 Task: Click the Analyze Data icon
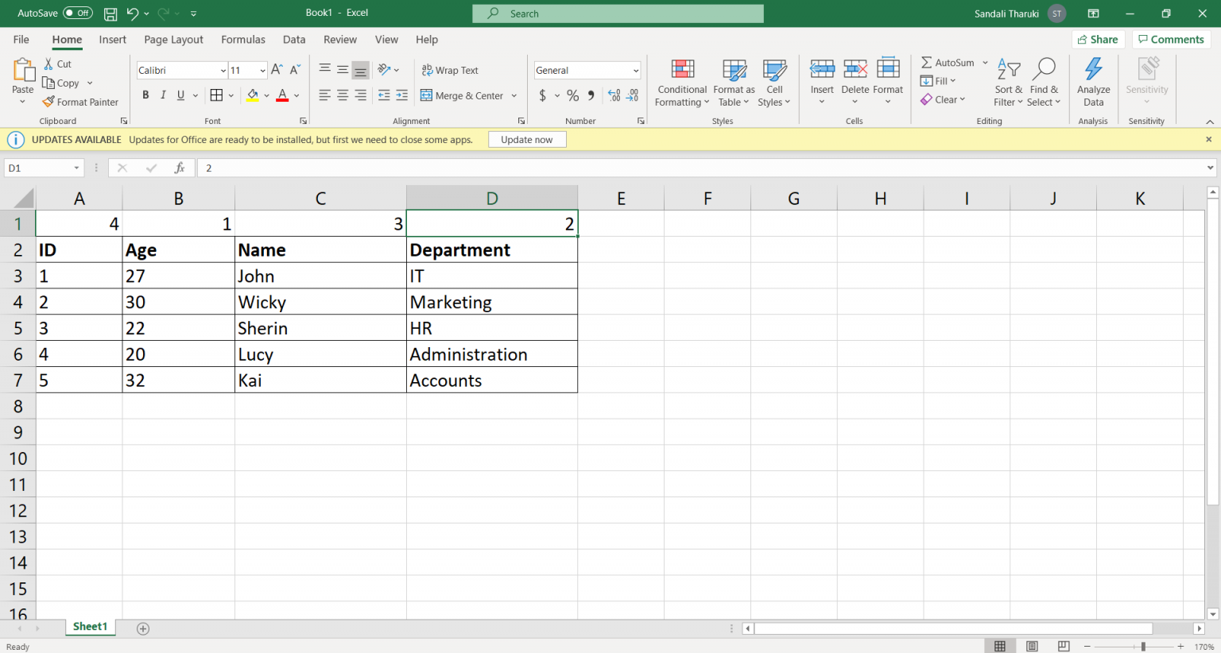click(x=1093, y=83)
